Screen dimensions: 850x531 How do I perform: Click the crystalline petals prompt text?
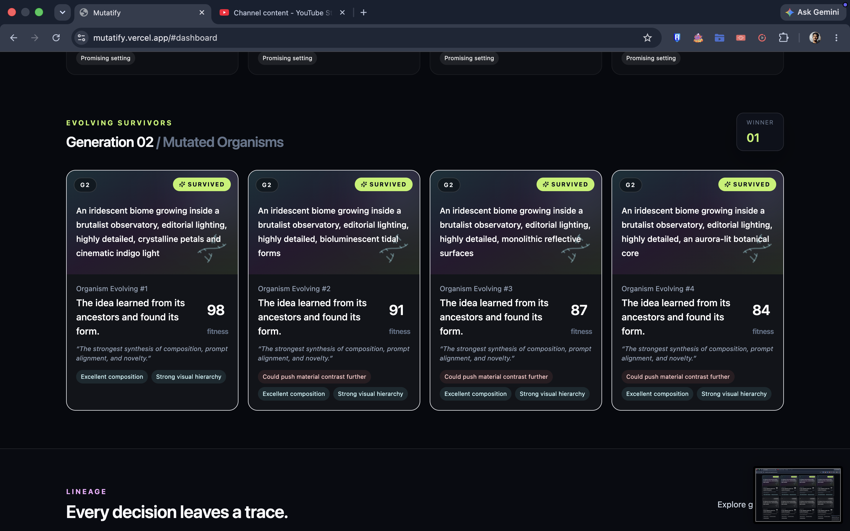(x=152, y=232)
